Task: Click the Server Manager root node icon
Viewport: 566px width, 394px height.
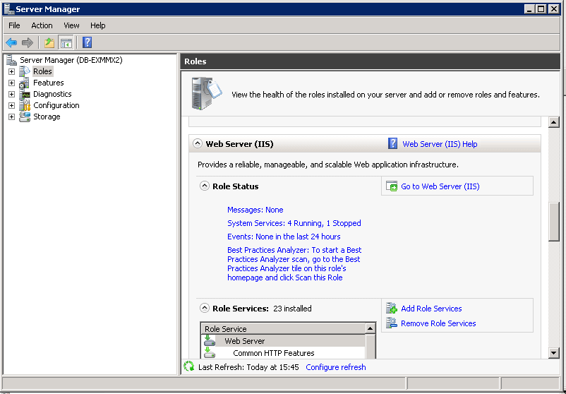Action: (11, 60)
